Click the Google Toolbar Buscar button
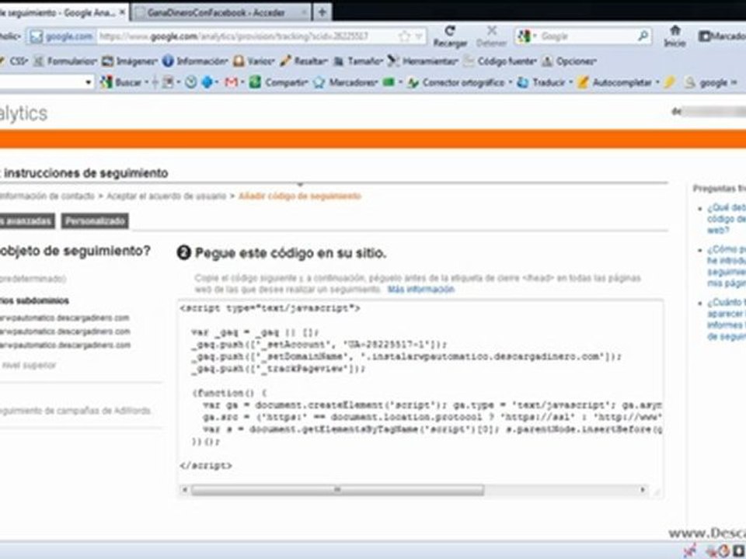The width and height of the screenshot is (746, 559). [x=122, y=82]
